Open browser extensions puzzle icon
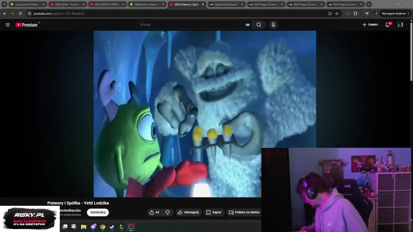The image size is (413, 232). (355, 14)
